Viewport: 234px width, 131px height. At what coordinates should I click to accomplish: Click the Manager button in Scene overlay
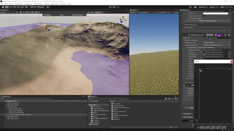coord(48,15)
